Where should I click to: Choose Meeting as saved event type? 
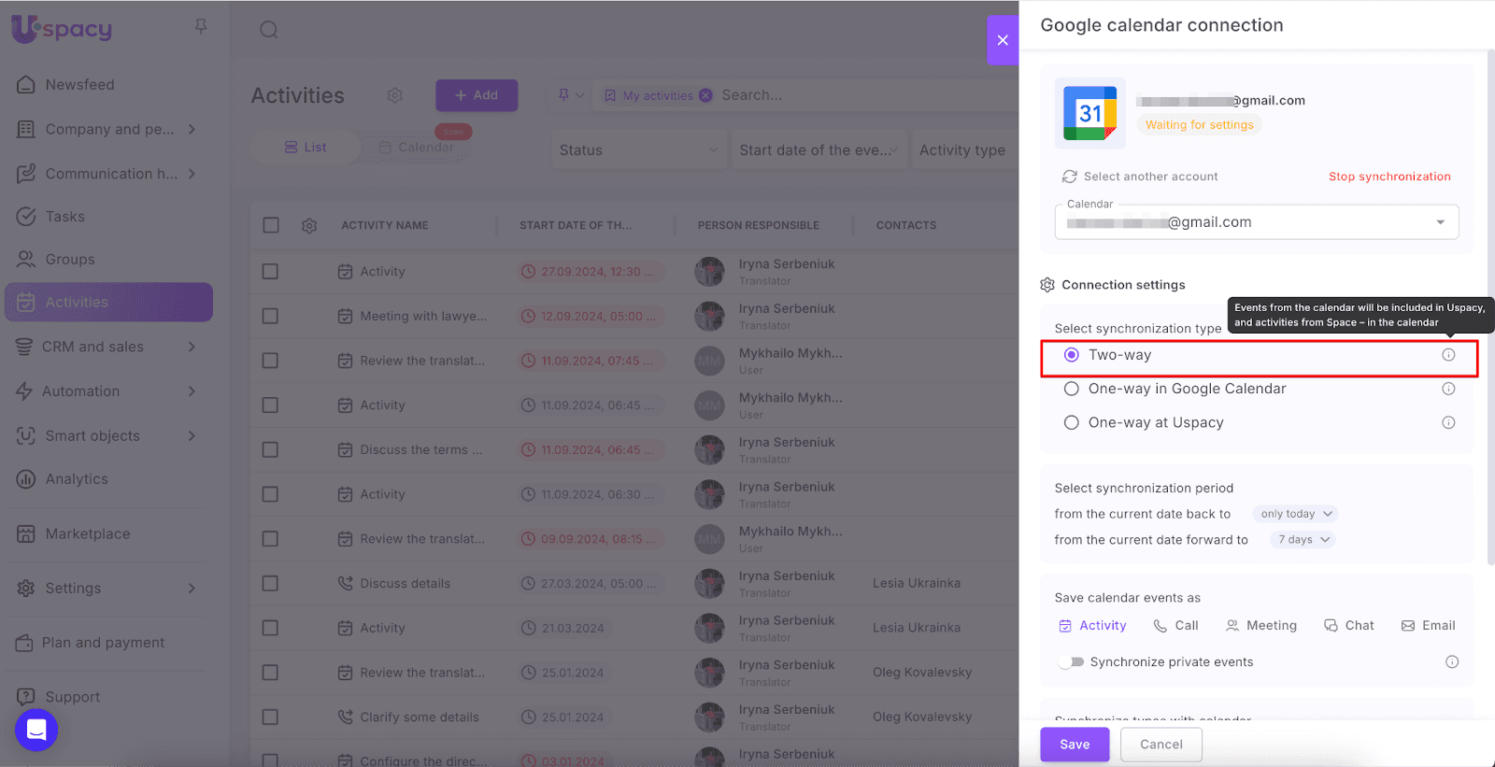click(x=1260, y=626)
